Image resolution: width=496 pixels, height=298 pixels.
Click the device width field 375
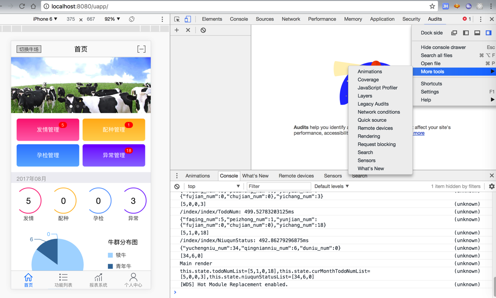[71, 19]
